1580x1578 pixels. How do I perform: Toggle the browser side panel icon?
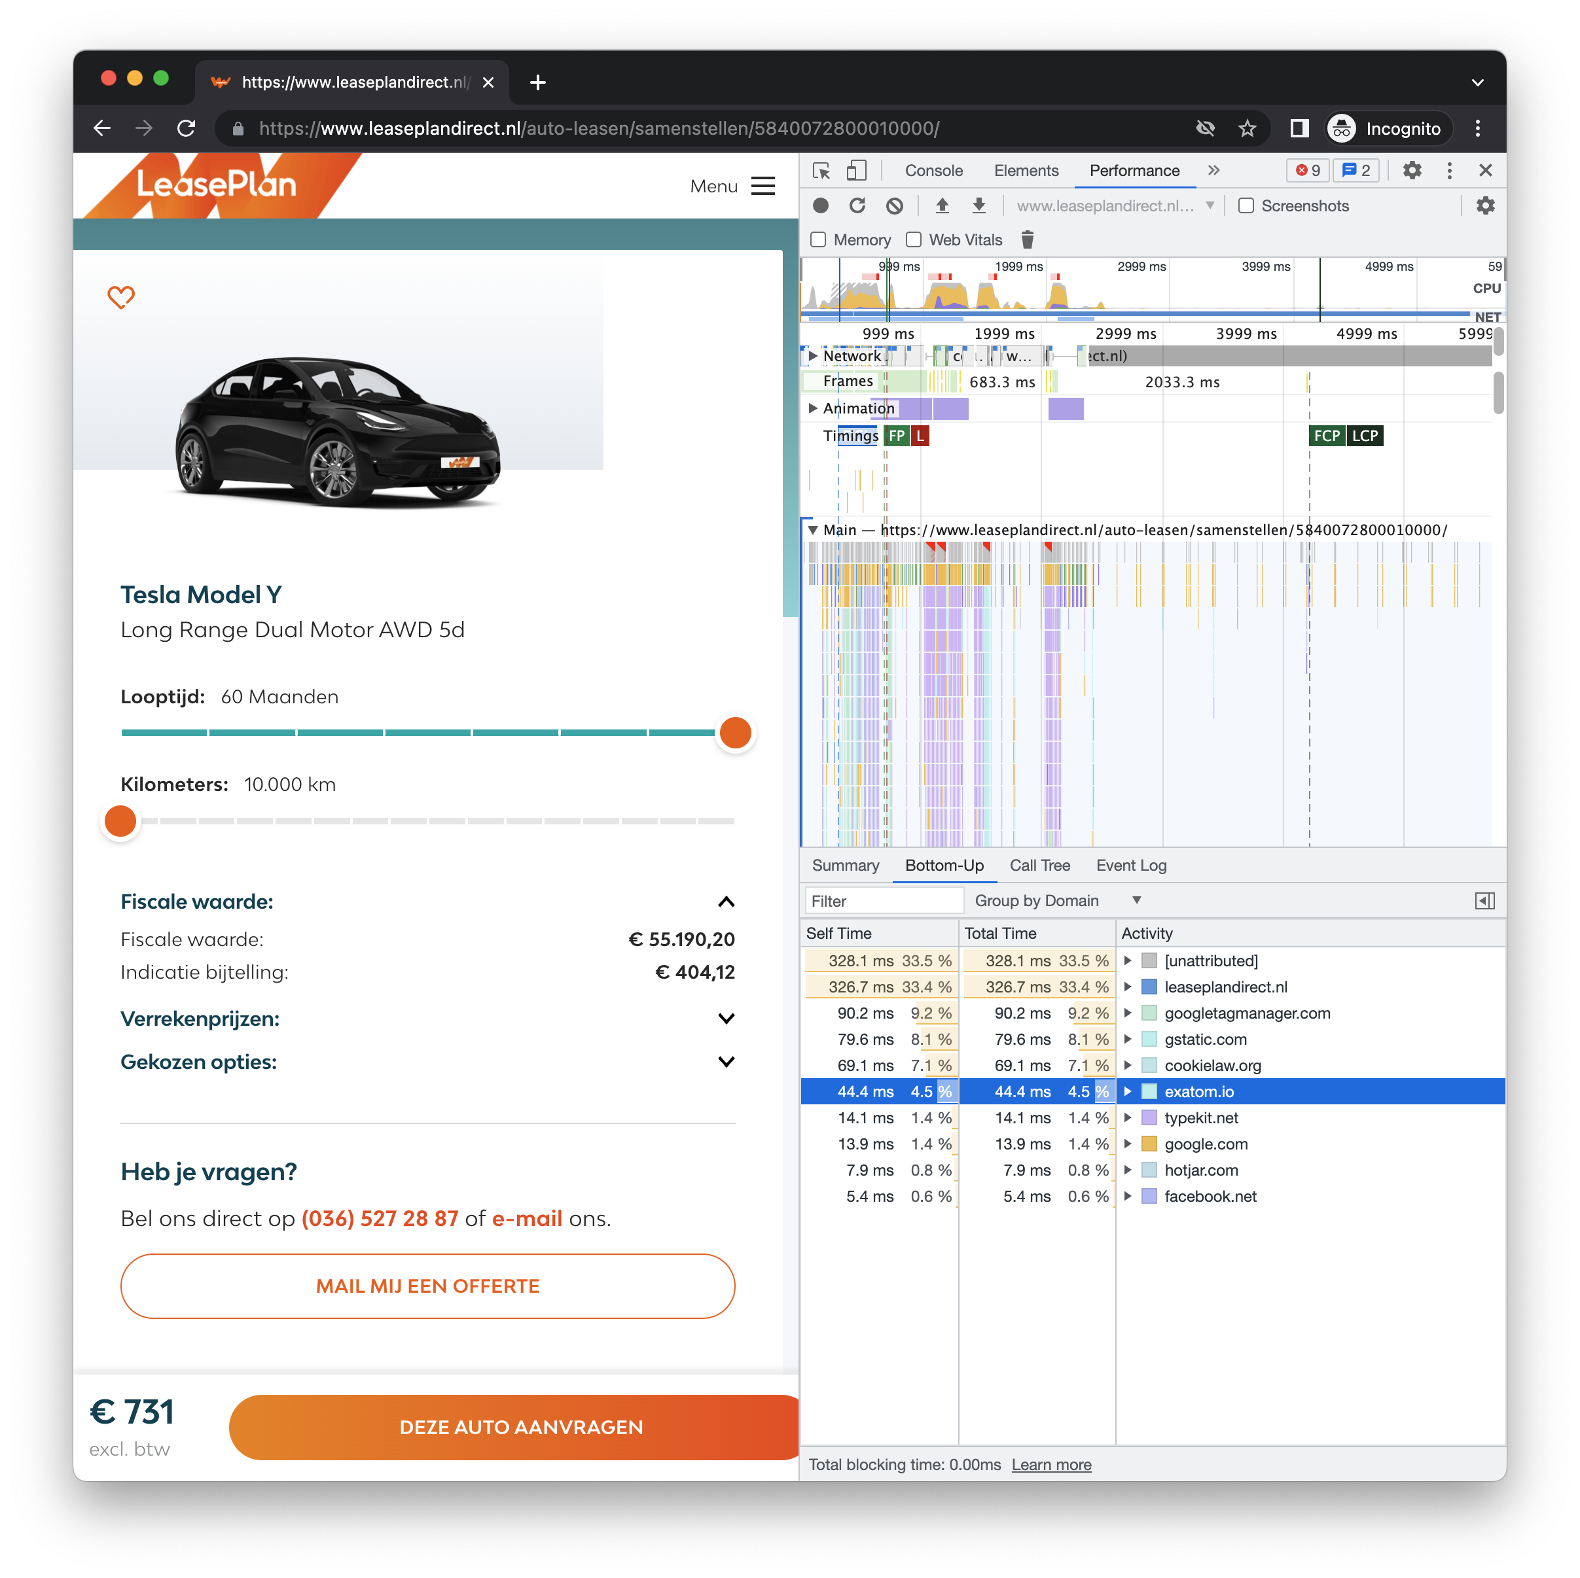tap(1299, 128)
